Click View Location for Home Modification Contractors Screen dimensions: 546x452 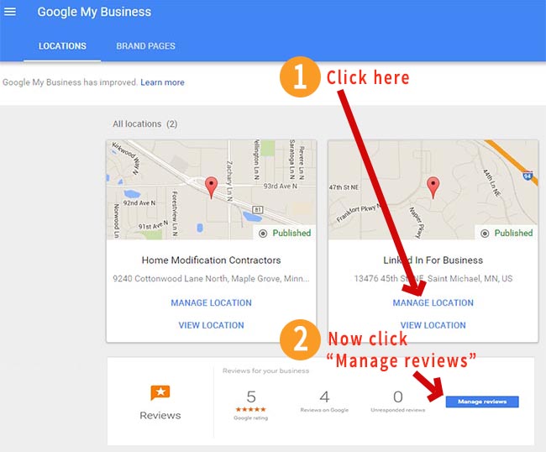pyautogui.click(x=211, y=325)
